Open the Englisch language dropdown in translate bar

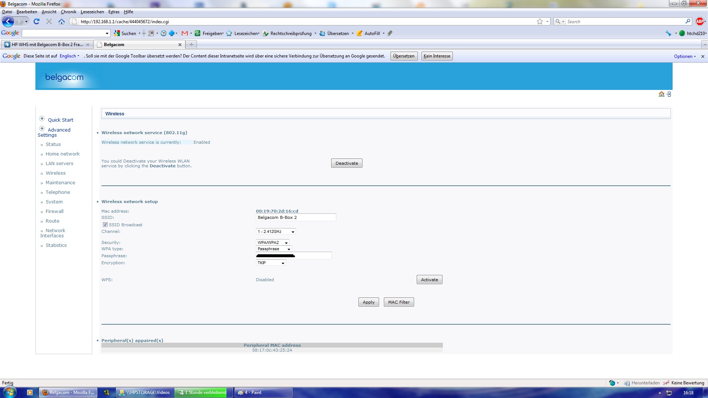69,56
